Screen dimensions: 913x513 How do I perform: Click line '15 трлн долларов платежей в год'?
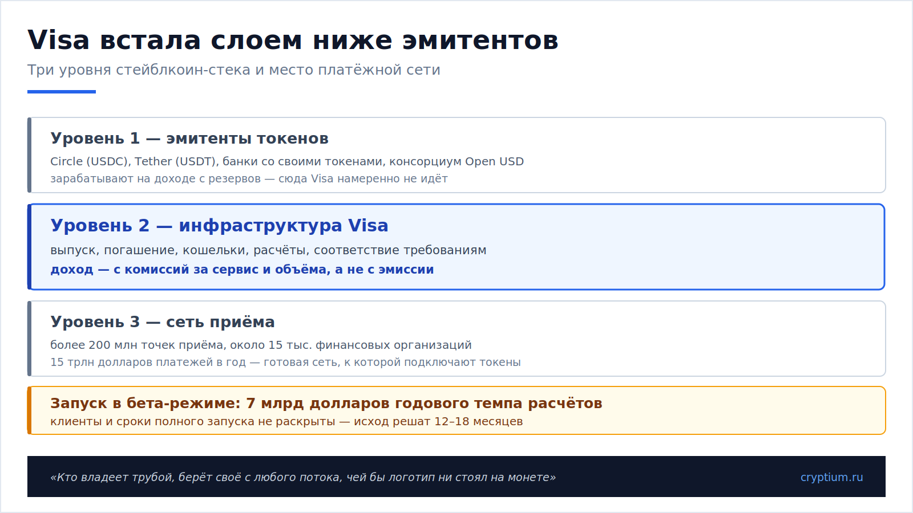click(285, 362)
